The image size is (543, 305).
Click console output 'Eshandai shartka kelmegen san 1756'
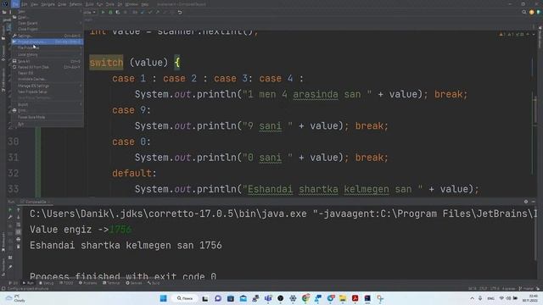[x=126, y=246]
